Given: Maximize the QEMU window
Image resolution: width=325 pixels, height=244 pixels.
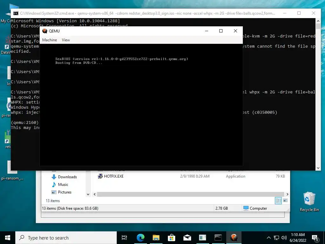Looking at the screenshot, I should tap(221, 31).
